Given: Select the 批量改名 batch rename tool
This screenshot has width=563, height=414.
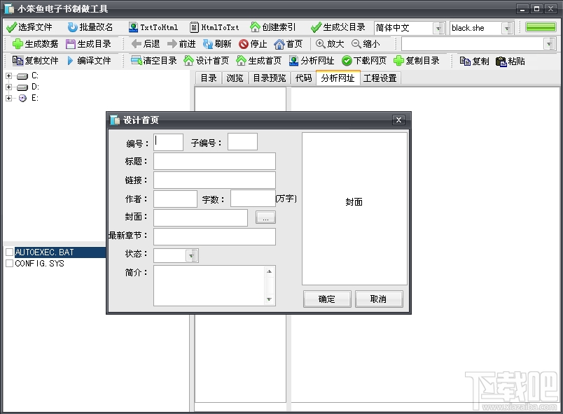Looking at the screenshot, I should 90,27.
